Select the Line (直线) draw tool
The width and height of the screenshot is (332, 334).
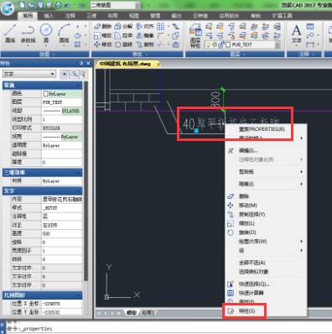tap(10, 34)
